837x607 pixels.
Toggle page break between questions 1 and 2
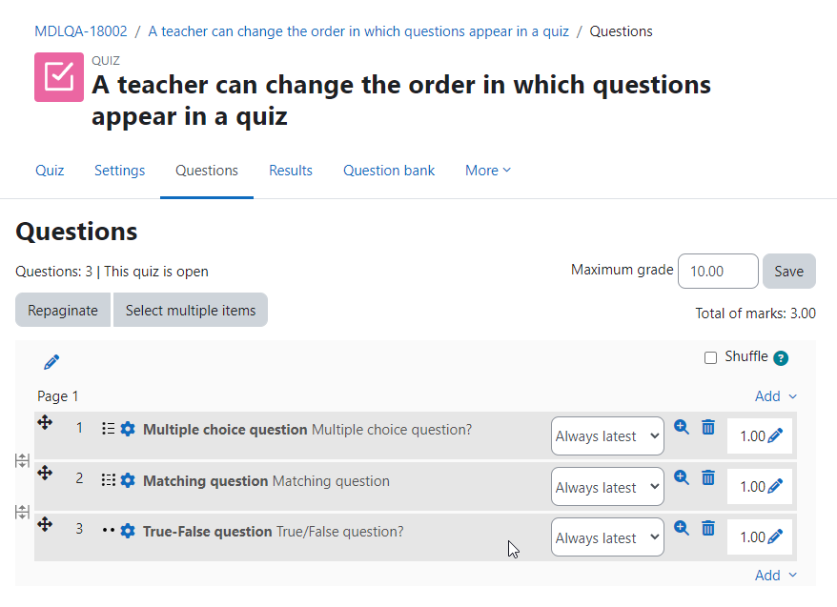click(x=22, y=460)
